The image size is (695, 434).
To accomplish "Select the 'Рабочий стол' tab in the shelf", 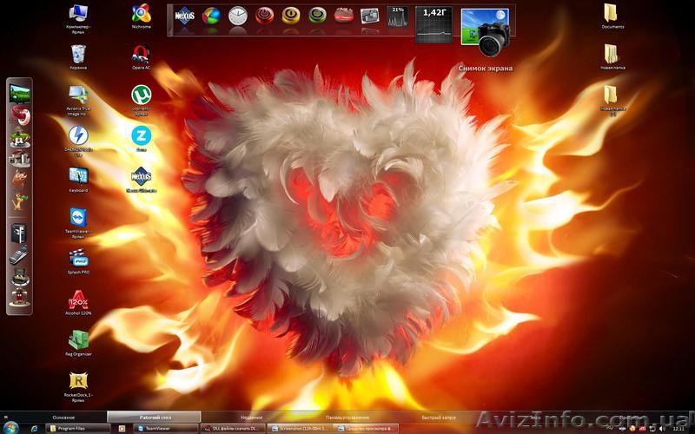I will click(153, 418).
